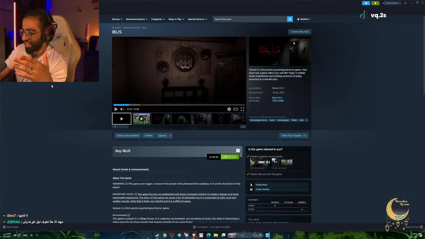Enter fullscreen on the trailer
425x239 pixels.
click(242, 109)
